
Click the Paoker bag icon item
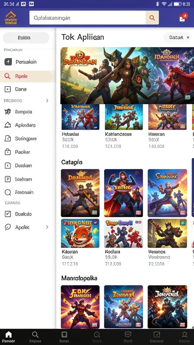26,152
